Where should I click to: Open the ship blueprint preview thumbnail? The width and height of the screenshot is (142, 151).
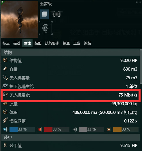(x=46, y=28)
